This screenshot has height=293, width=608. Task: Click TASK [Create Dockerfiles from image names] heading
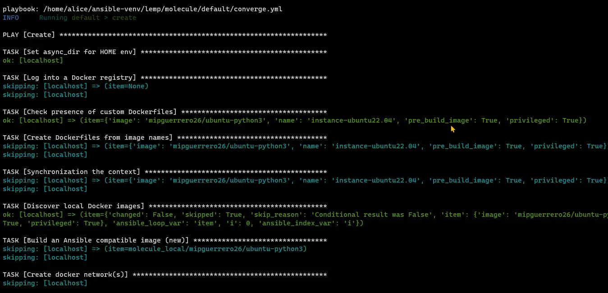pyautogui.click(x=165, y=137)
